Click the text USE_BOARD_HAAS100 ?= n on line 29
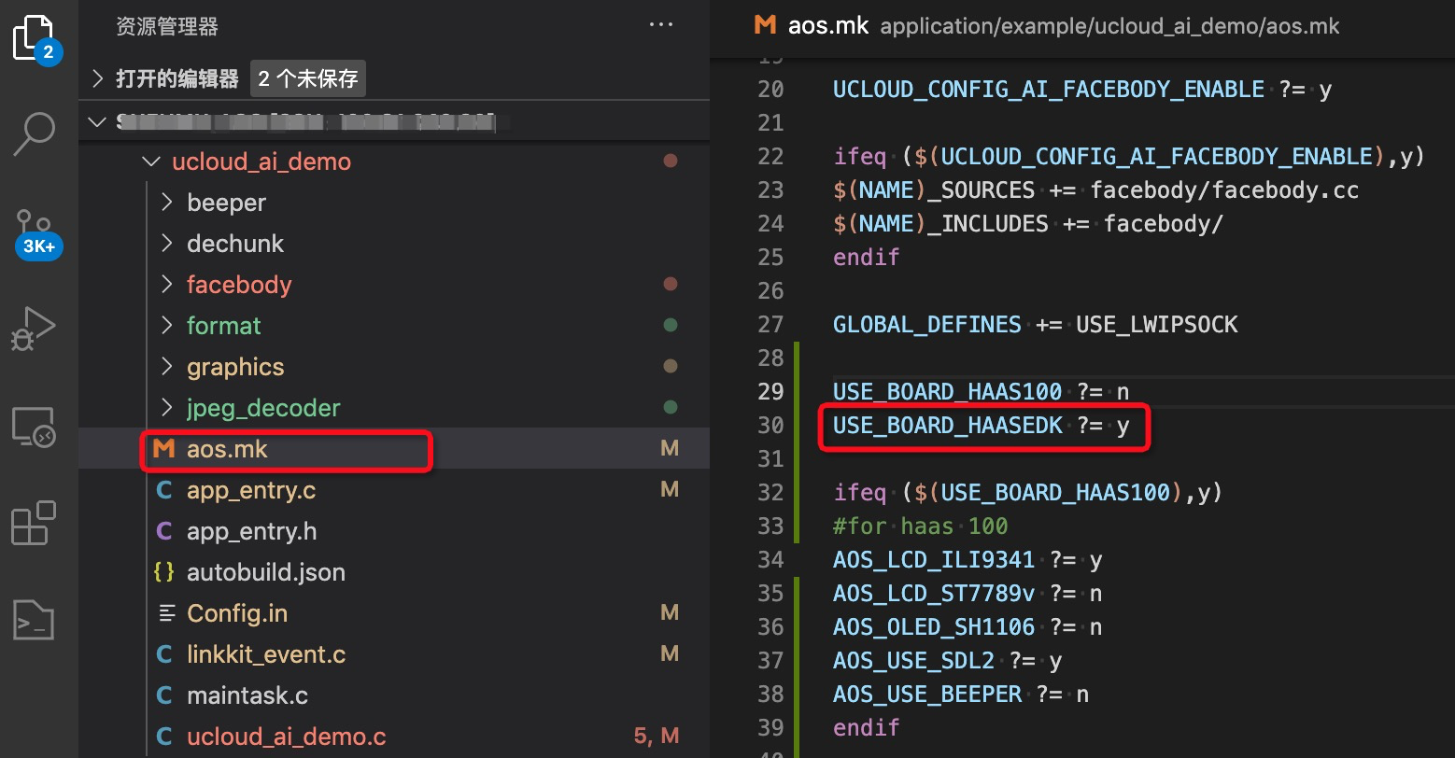Image resolution: width=1455 pixels, height=758 pixels. [982, 392]
